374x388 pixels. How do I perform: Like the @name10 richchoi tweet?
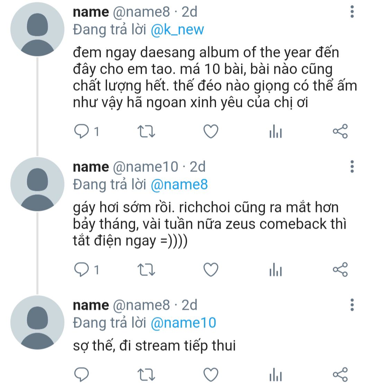pos(211,269)
